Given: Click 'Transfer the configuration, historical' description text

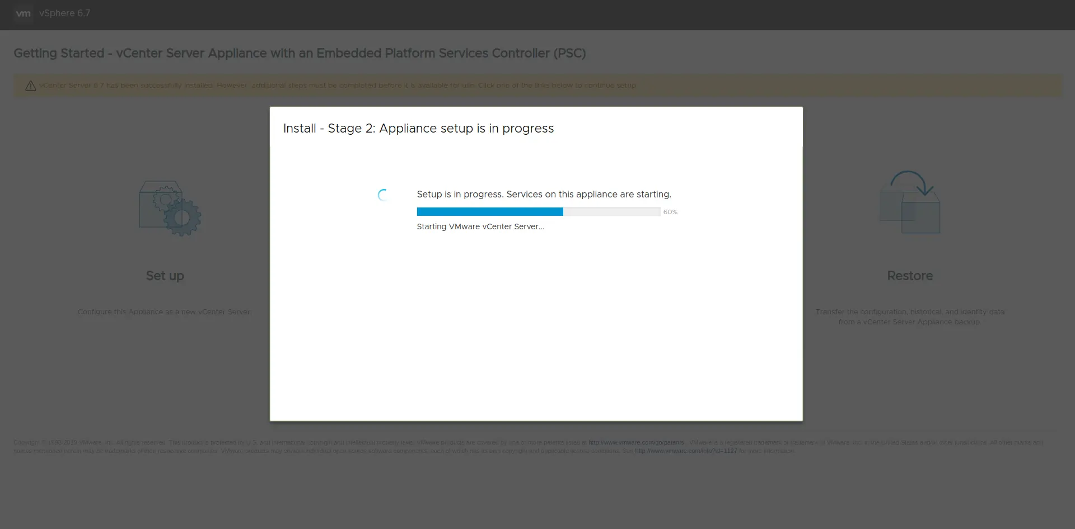Looking at the screenshot, I should (910, 317).
